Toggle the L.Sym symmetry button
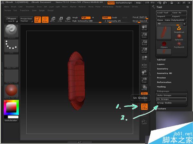 (144, 65)
